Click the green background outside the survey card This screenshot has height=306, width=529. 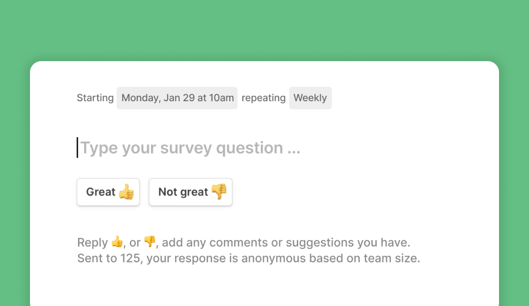click(x=264, y=29)
